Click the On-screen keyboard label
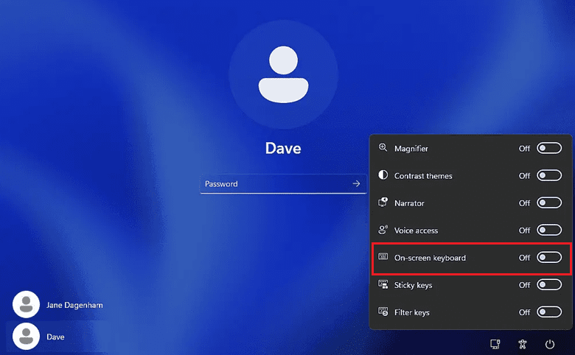 pos(430,258)
